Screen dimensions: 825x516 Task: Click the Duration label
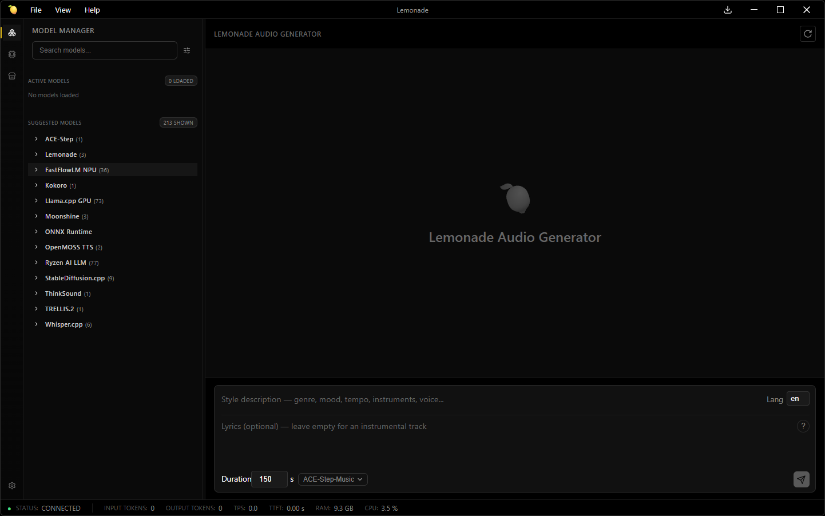(236, 479)
